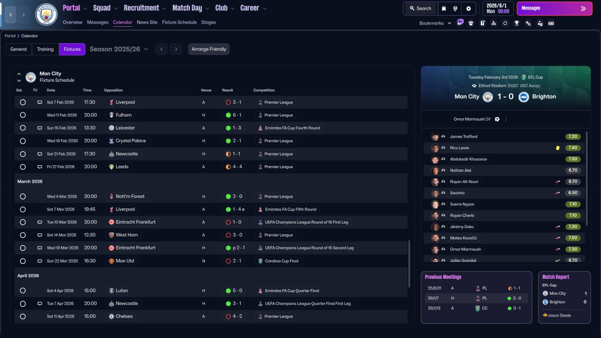Click the 6 - 1 result against Fulham

point(233,115)
